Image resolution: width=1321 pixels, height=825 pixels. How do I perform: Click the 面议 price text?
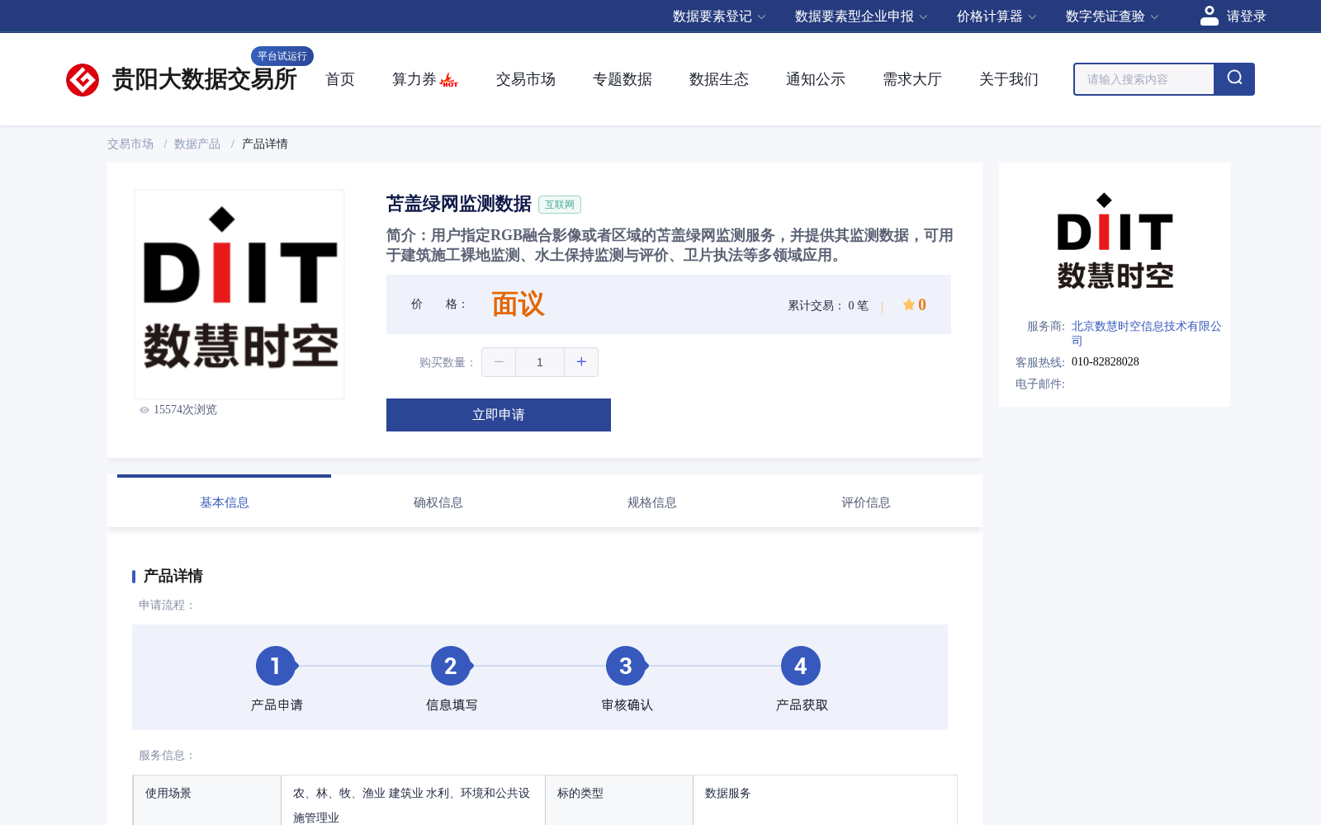pos(518,304)
